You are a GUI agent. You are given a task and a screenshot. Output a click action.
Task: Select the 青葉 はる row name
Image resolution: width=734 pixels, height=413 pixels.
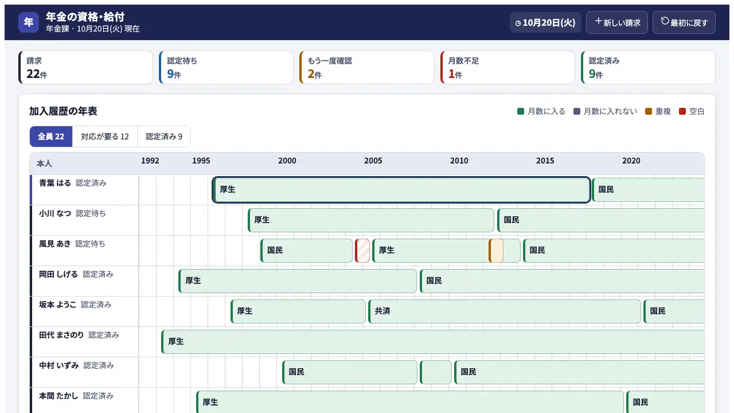pos(55,183)
